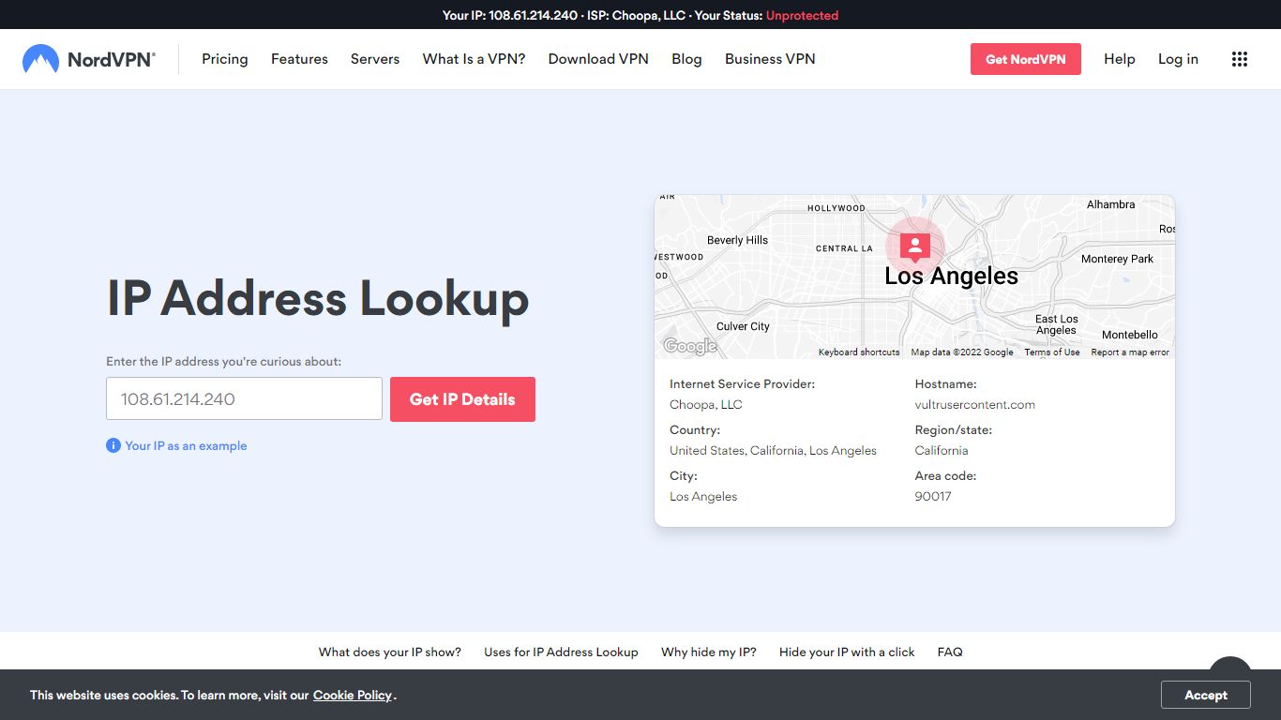Click Log in

[1178, 59]
